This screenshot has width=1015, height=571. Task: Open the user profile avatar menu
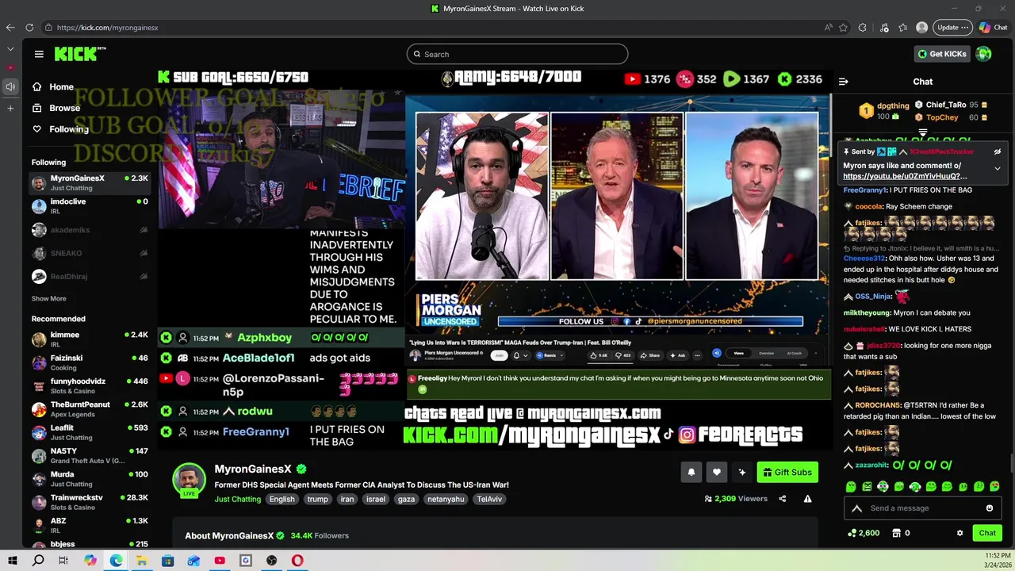(984, 54)
